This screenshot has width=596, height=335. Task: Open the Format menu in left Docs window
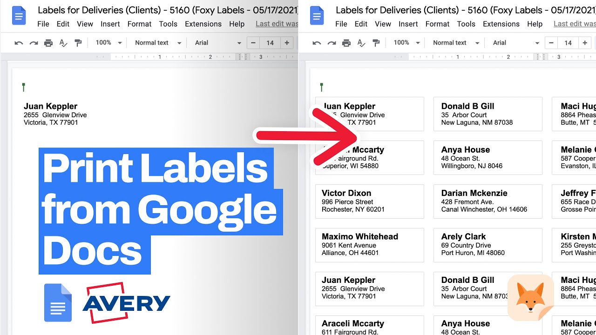click(x=140, y=24)
